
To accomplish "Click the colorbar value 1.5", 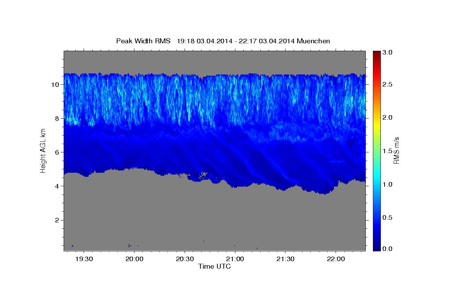I will coord(388,151).
